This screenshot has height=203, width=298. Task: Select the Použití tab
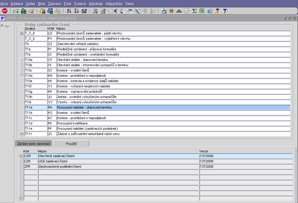[71, 144]
